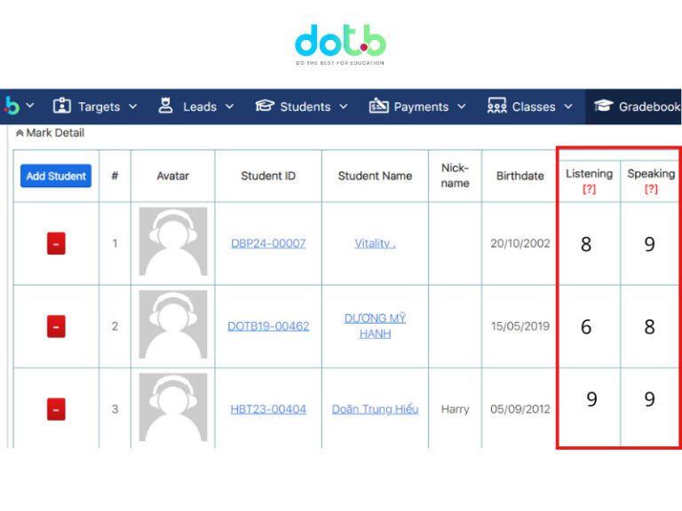Click the avatar thumbnail of student 2
This screenshot has width=682, height=511.
pos(173,326)
